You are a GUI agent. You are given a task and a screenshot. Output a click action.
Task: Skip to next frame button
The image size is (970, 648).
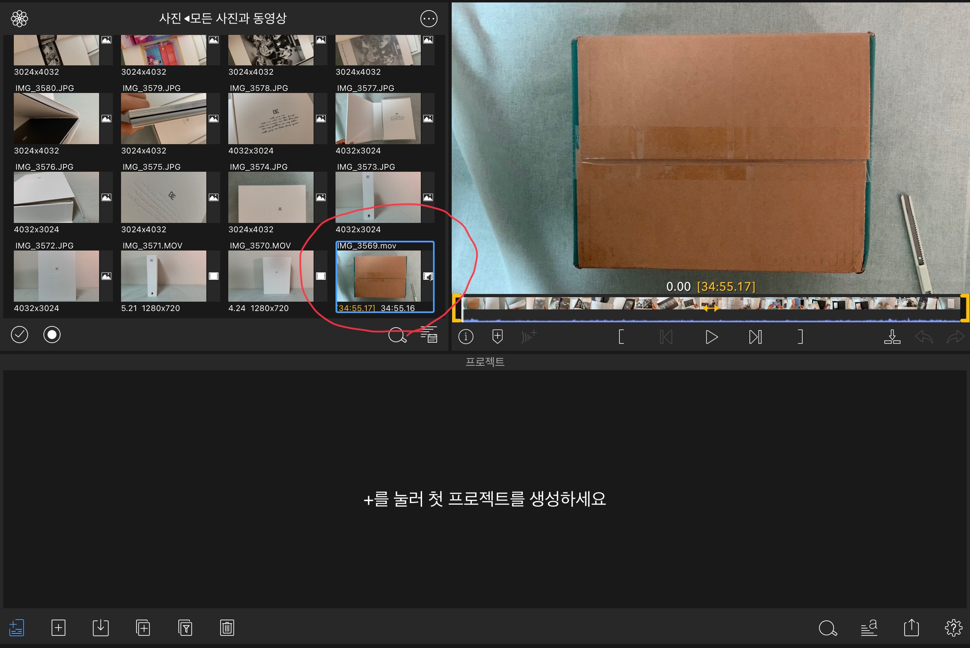click(x=755, y=337)
